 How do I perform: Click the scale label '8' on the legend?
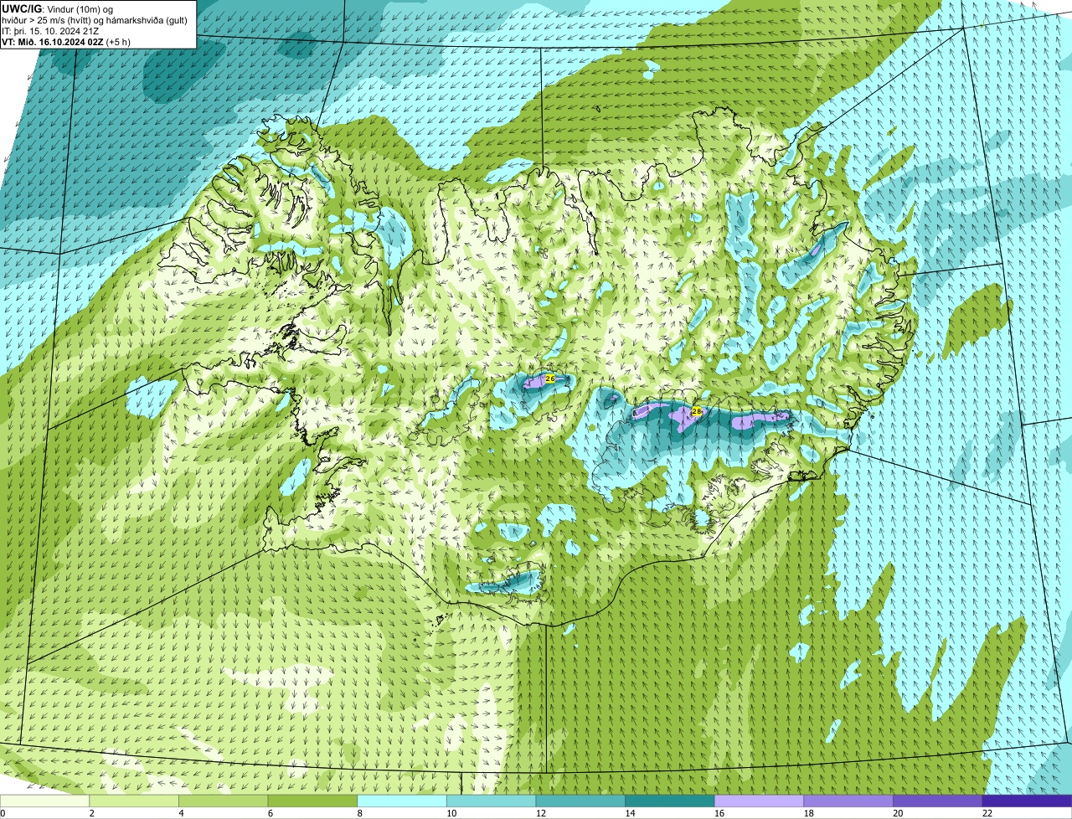359,813
